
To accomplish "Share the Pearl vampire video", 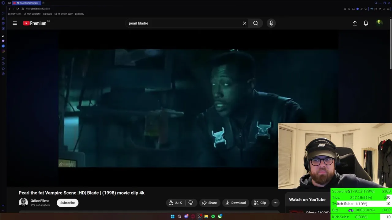I will [x=209, y=203].
